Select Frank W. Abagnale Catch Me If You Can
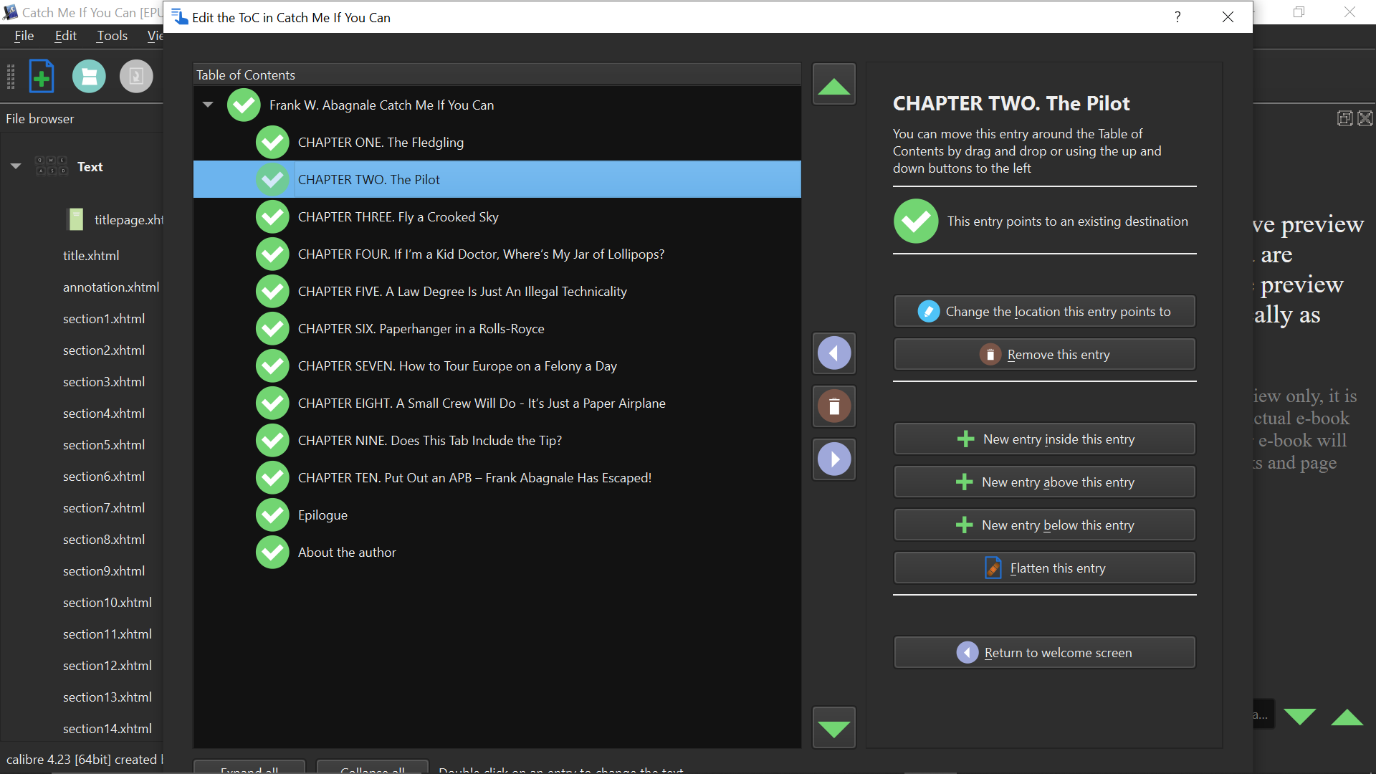Image resolution: width=1376 pixels, height=774 pixels. pos(381,105)
